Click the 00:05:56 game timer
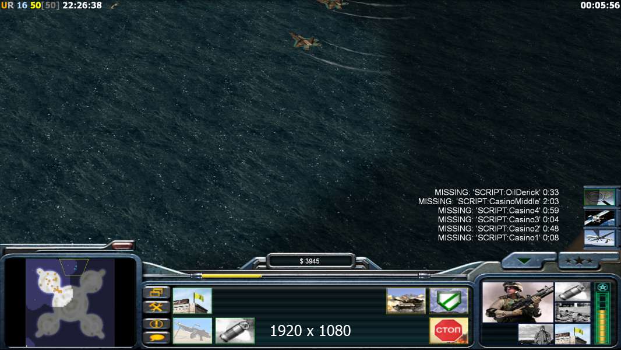The image size is (621, 350). coord(599,6)
